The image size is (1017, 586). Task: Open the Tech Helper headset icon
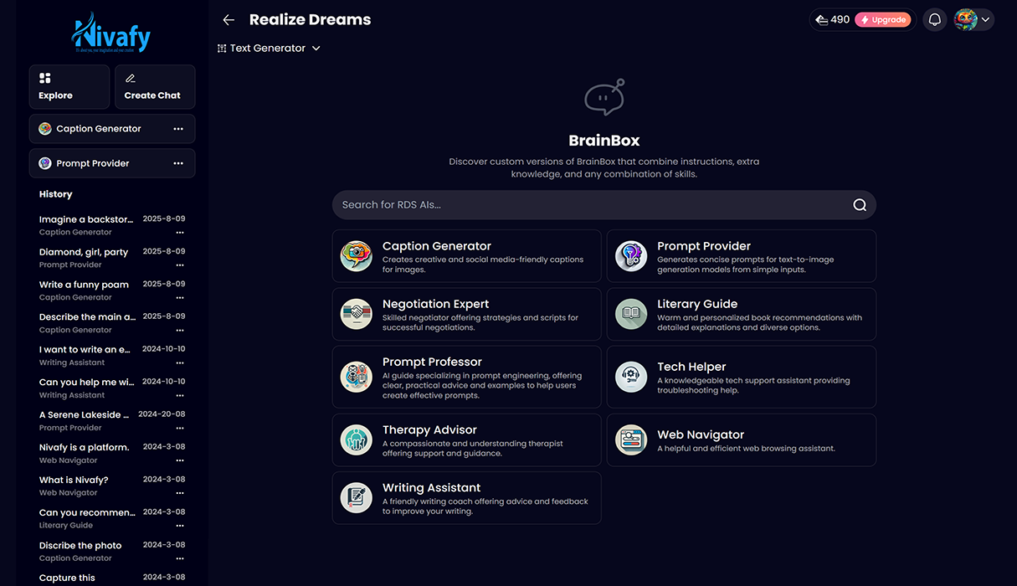pyautogui.click(x=631, y=376)
